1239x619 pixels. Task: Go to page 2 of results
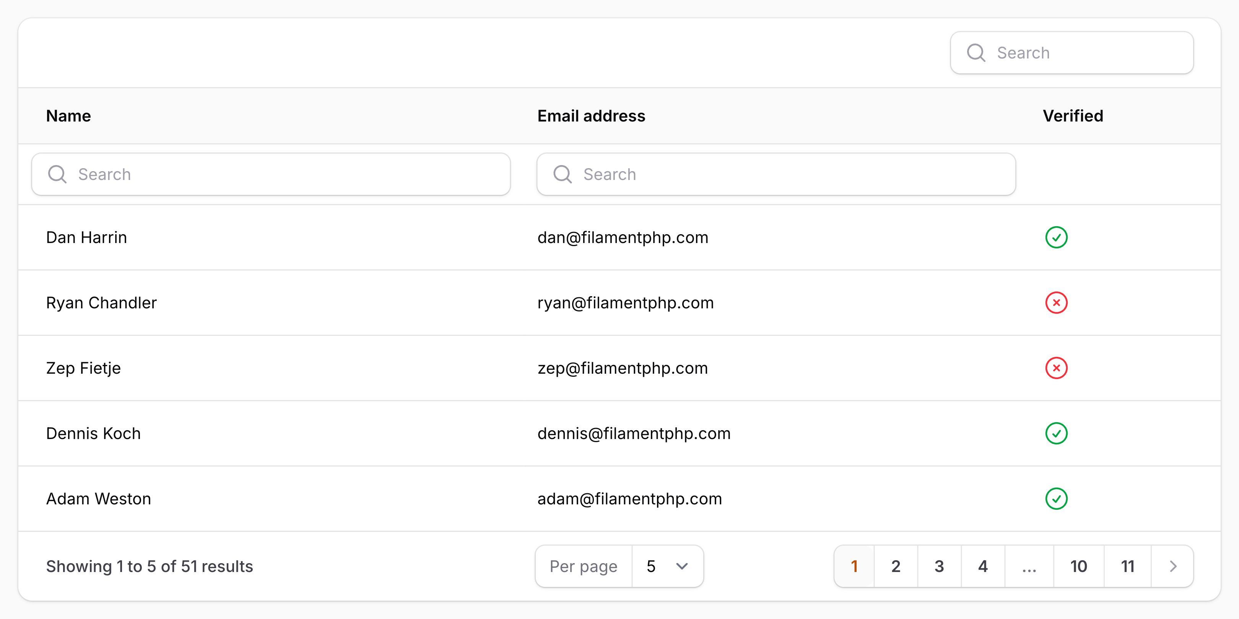tap(895, 566)
